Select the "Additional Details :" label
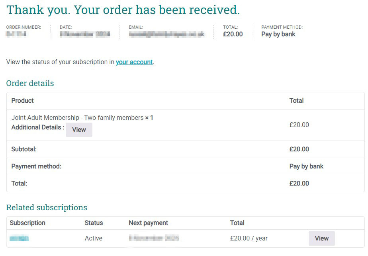Screen dimensions: 368x256 coord(37,127)
